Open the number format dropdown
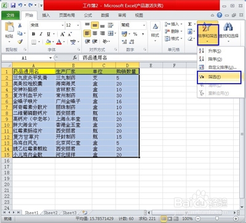246x223 pixels. tap(144, 25)
